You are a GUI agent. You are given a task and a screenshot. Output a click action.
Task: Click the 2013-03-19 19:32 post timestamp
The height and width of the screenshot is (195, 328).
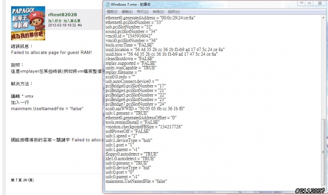tap(62, 25)
